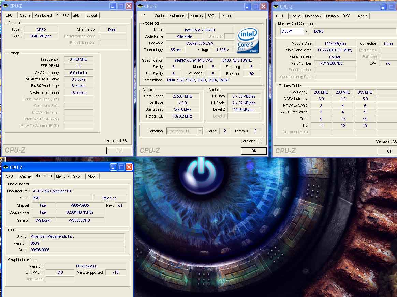Click the Intel Core 2 Duo logo

click(248, 41)
